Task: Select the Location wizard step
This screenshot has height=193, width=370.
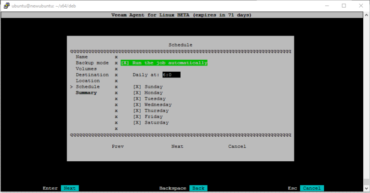Action: click(88, 81)
